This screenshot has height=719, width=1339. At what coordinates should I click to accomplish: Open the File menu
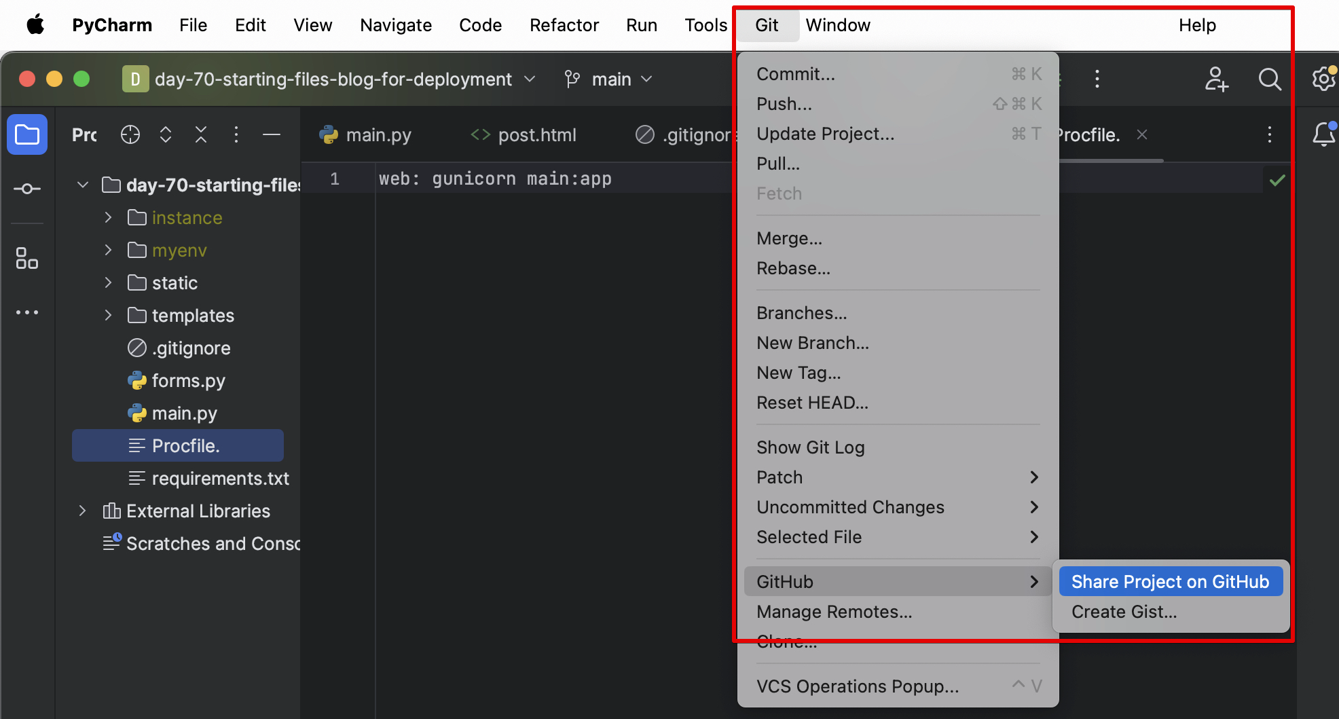[x=193, y=25]
